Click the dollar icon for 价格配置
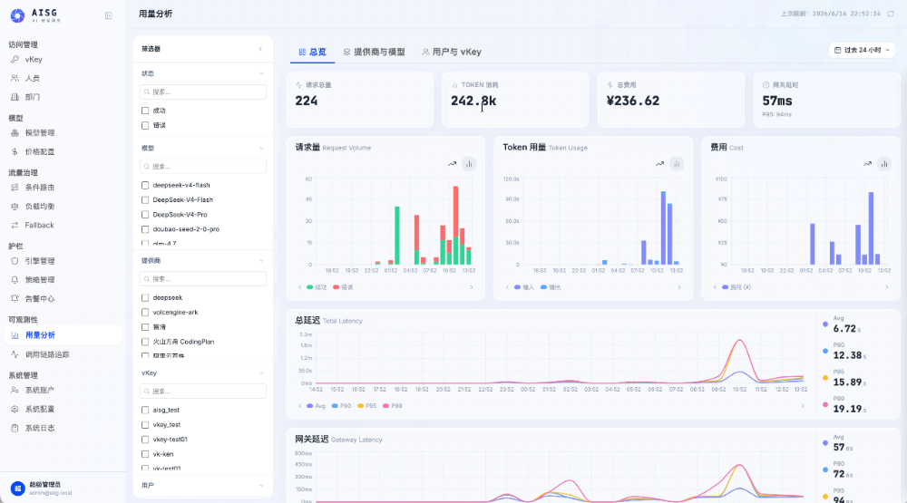The height and width of the screenshot is (503, 907). [15, 151]
